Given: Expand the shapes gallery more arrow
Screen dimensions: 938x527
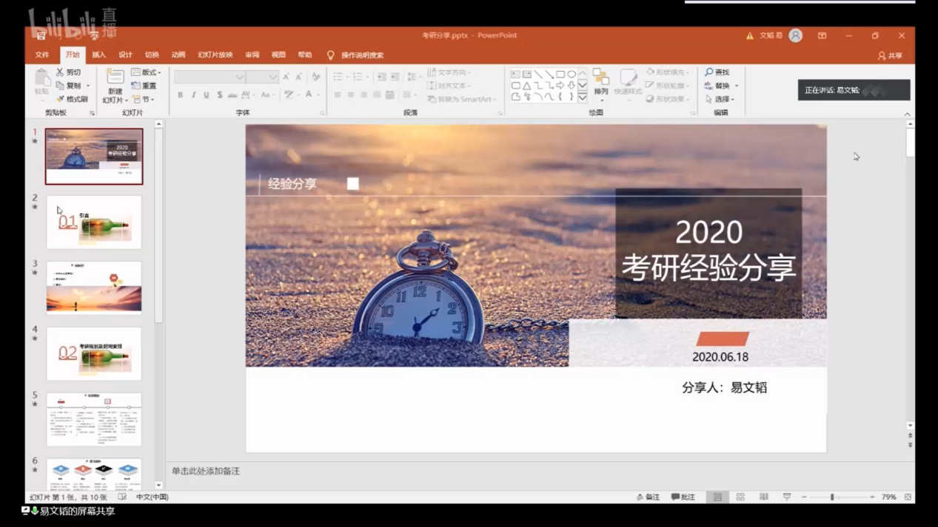Looking at the screenshot, I should tap(583, 98).
